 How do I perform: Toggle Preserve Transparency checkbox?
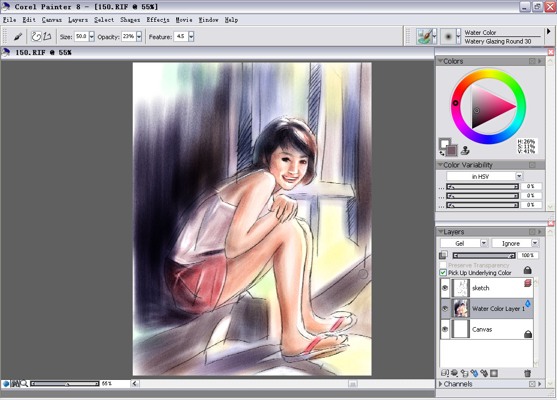pos(443,265)
